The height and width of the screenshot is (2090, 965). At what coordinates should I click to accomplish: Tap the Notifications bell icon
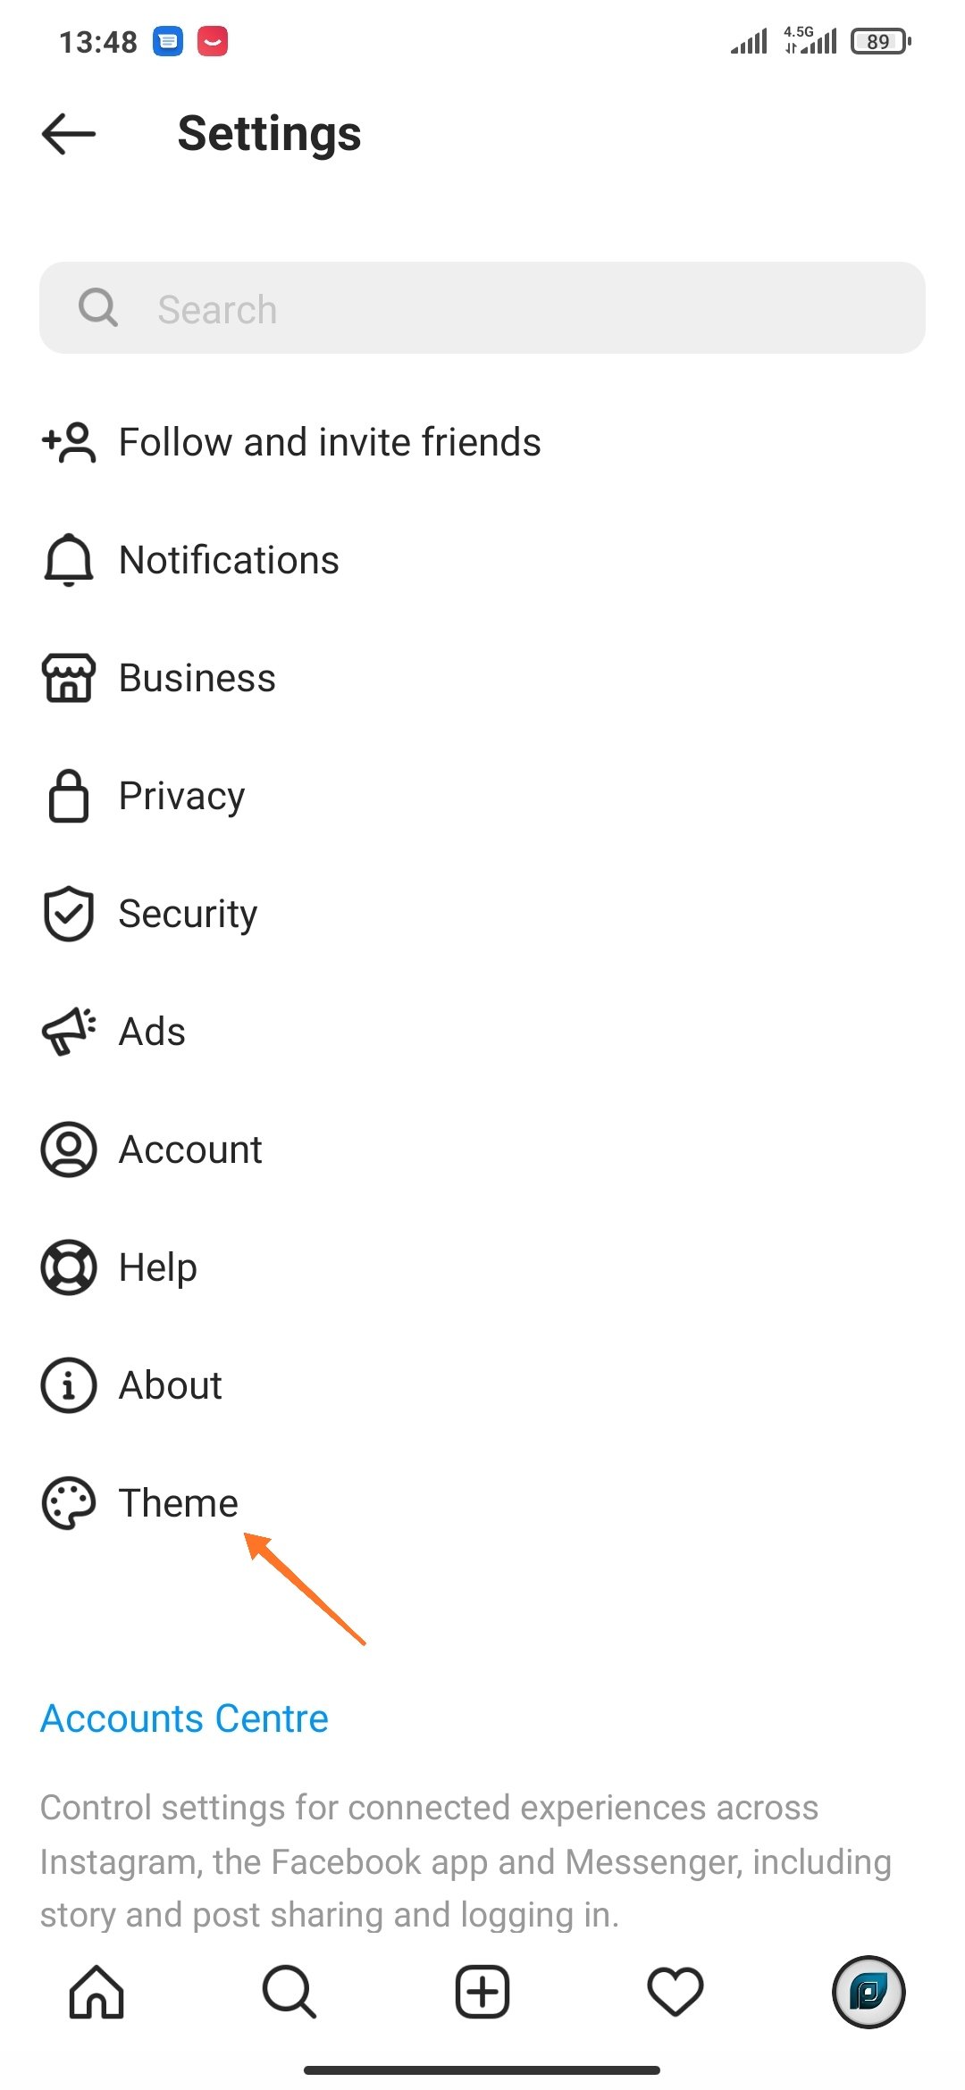(x=69, y=561)
